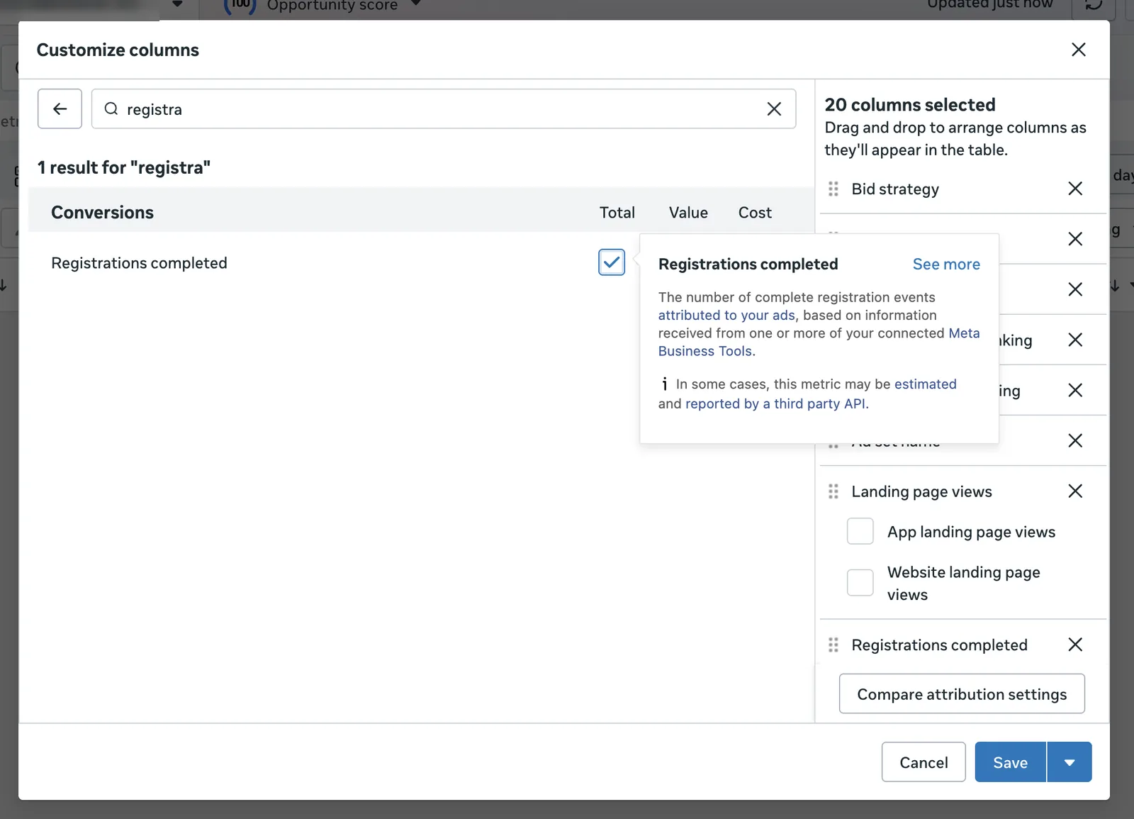Follow the See more link

946,264
